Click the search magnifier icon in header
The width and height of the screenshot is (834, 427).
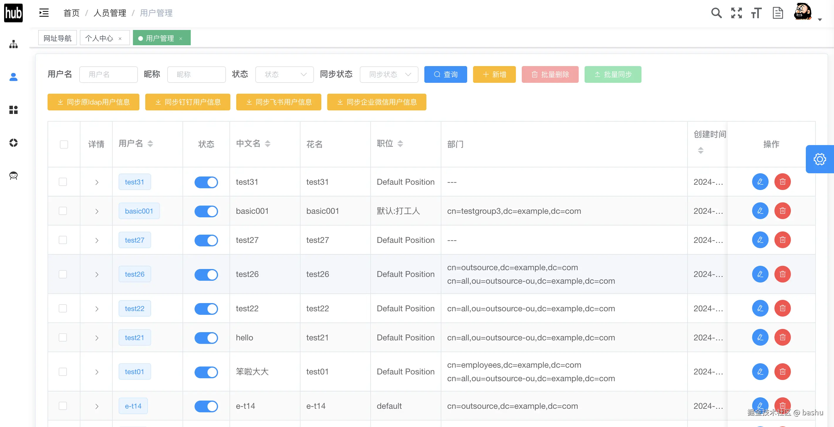716,13
